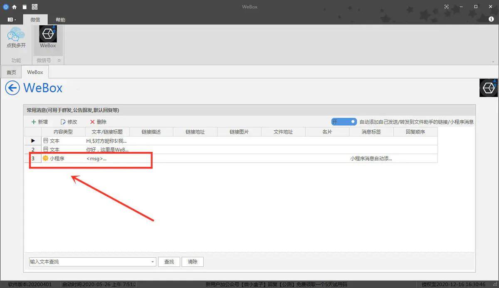Expand the layout menu dropdown left of 微信
Image resolution: width=499 pixels, height=288 pixels.
(12, 20)
